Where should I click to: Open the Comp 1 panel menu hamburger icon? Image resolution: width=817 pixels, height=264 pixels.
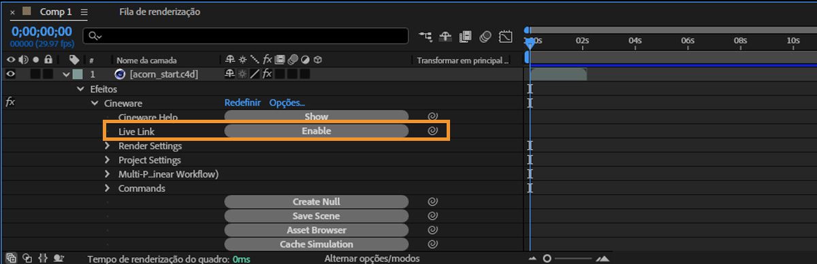[84, 12]
